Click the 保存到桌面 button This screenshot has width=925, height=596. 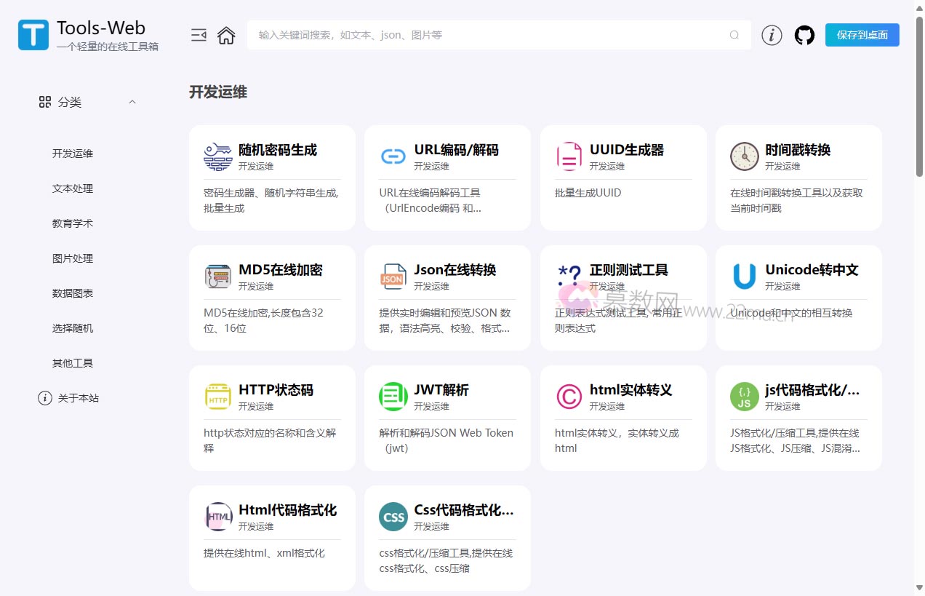pyautogui.click(x=862, y=35)
